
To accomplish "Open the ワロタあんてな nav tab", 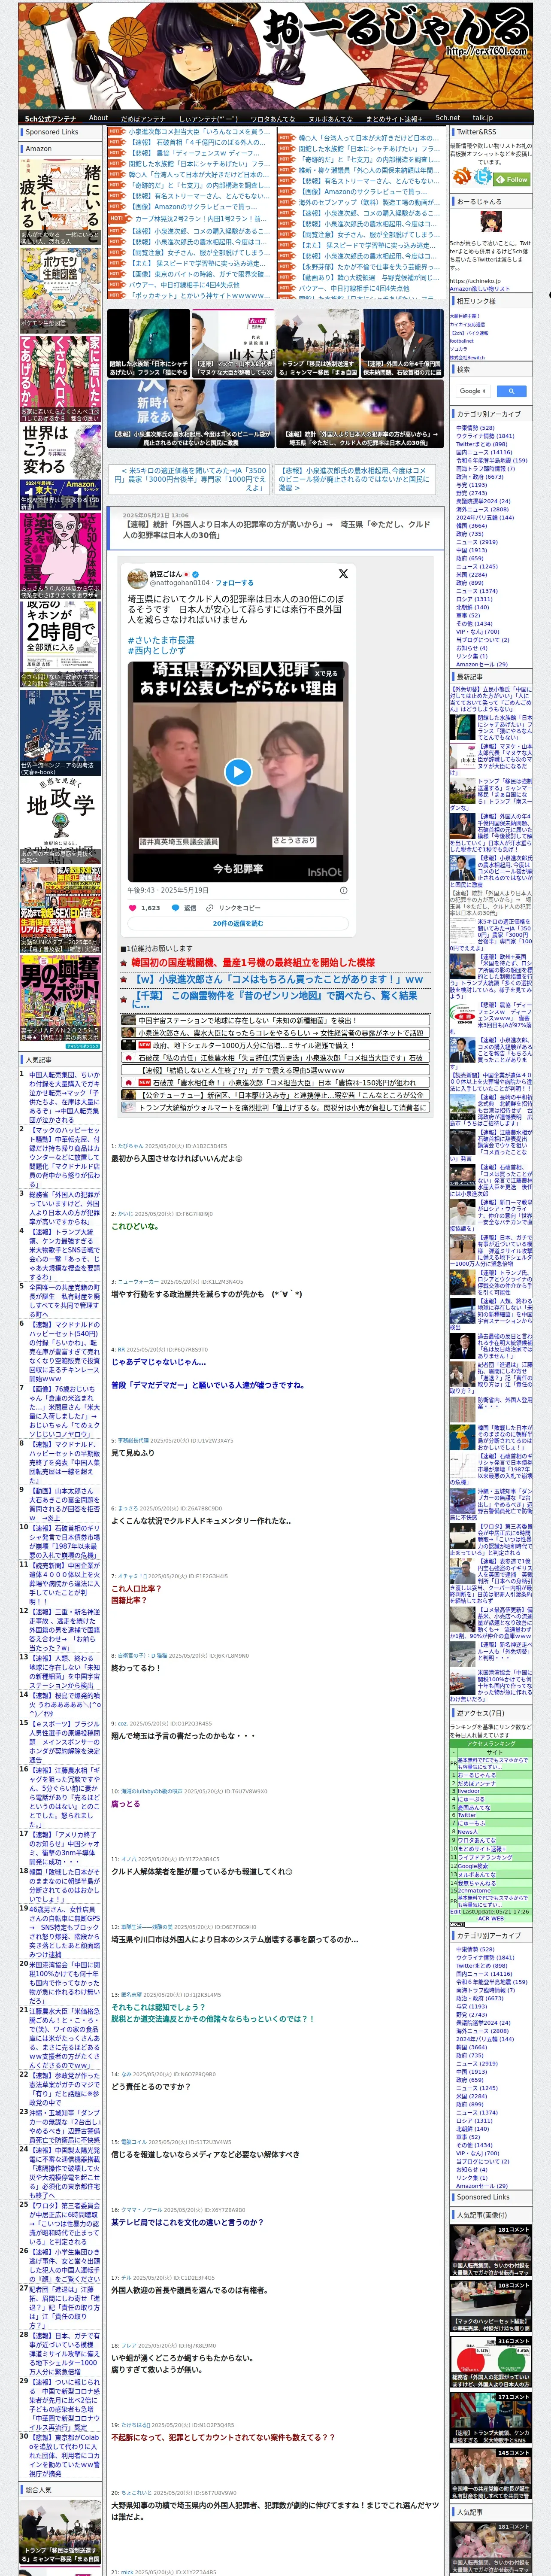I will 272,118.
